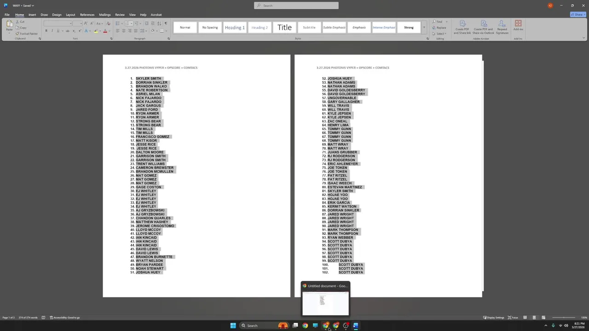Viewport: 589px width, 331px height.
Task: Click the Accessibility: Good to go status
Action: pyautogui.click(x=65, y=318)
